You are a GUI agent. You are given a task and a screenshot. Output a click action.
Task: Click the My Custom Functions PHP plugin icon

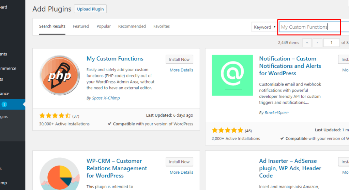pyautogui.click(x=60, y=75)
